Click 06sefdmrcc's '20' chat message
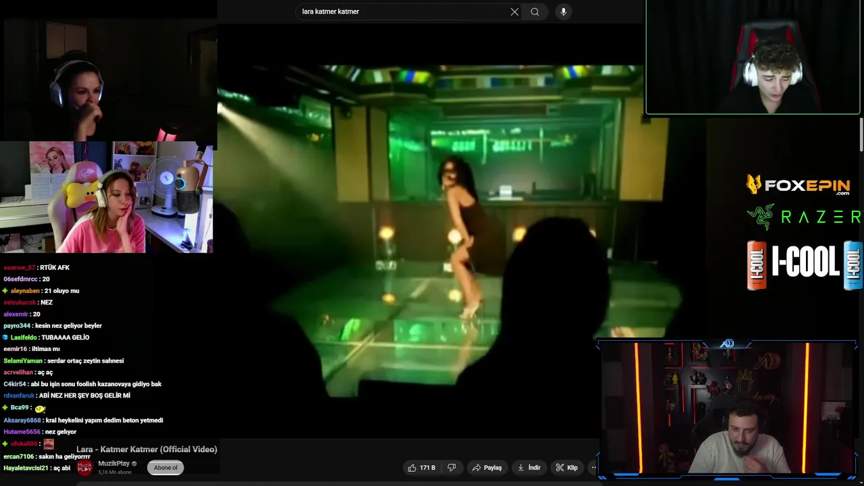 (45, 279)
